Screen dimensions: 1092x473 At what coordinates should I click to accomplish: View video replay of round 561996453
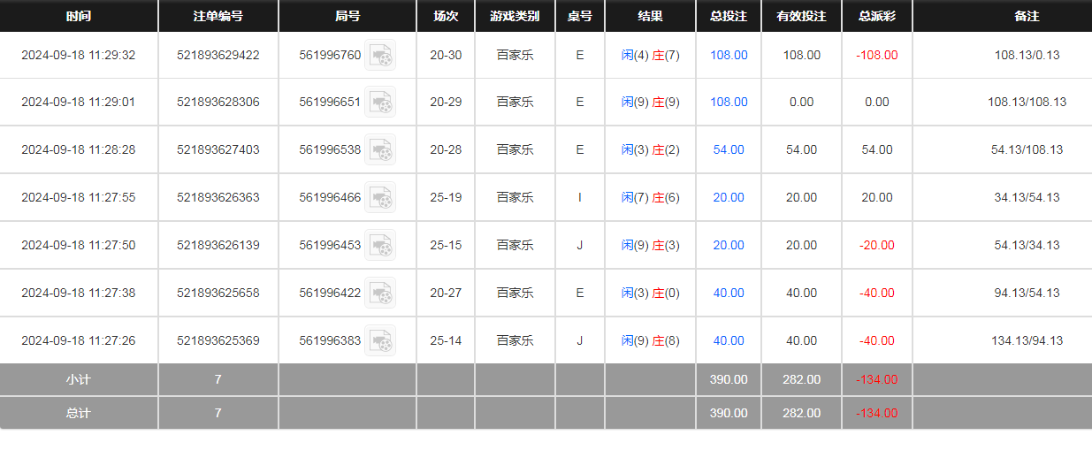[x=380, y=246]
